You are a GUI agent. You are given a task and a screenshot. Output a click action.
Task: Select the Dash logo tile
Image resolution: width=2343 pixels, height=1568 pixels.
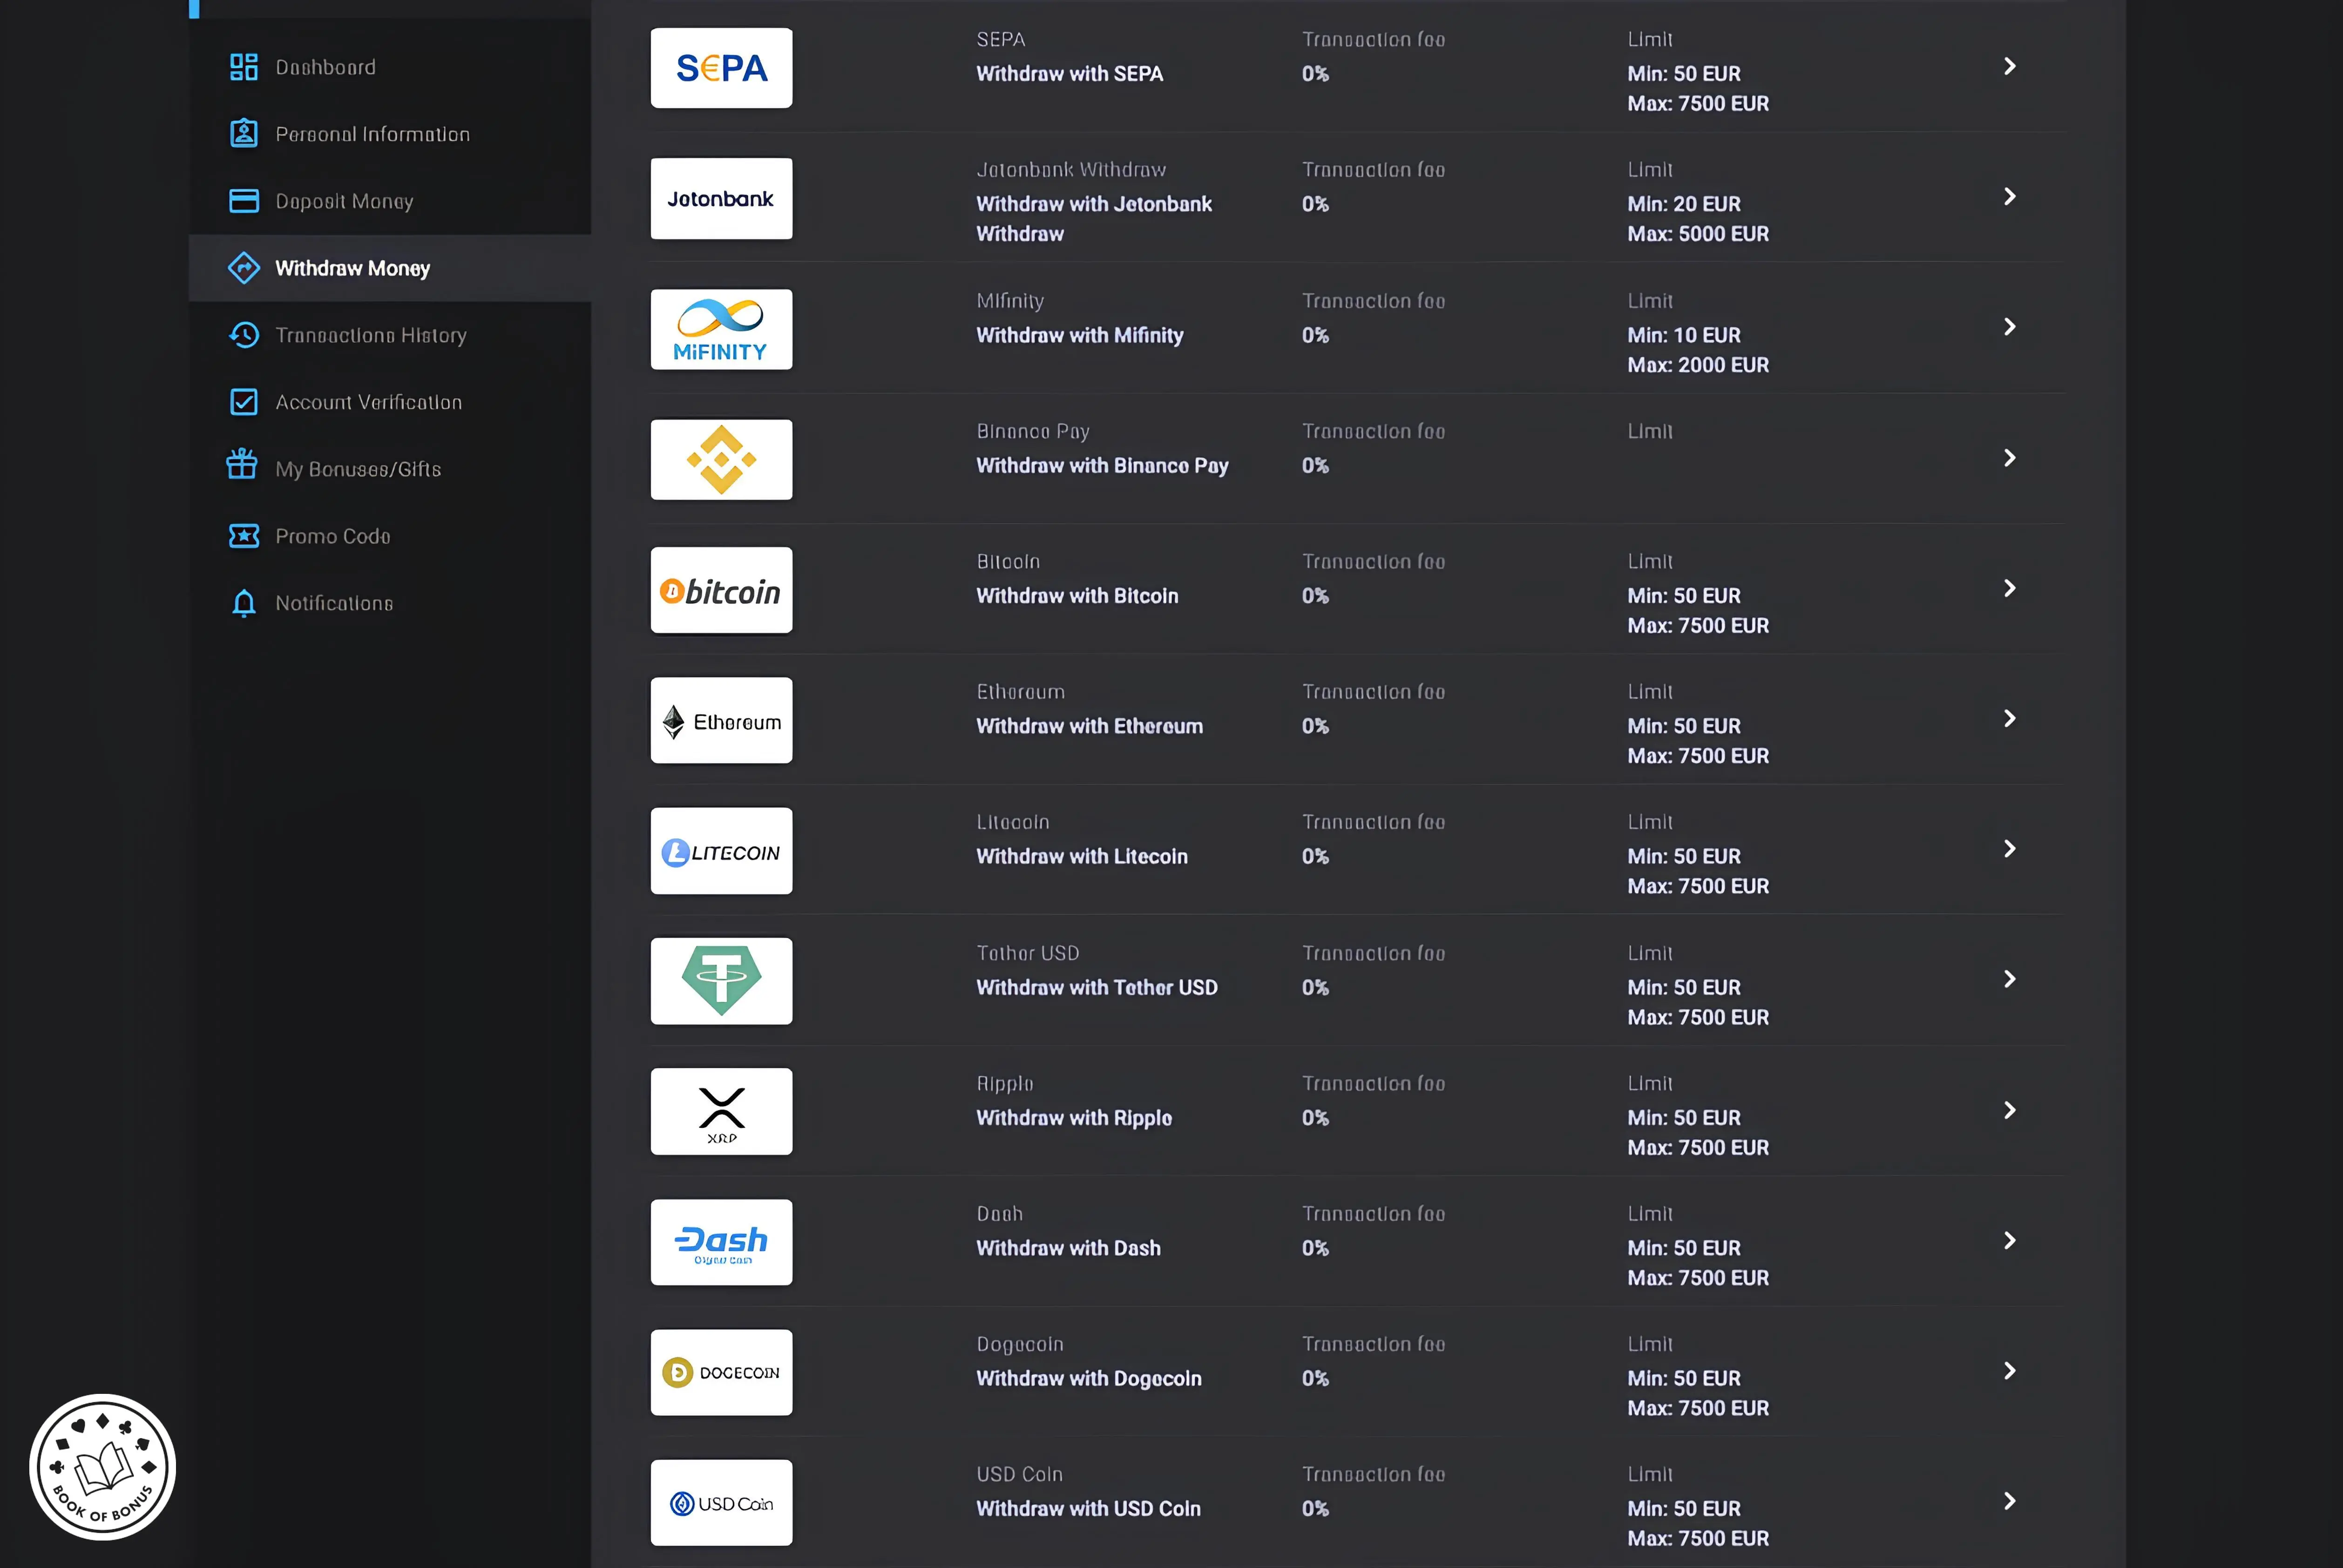pos(721,1242)
